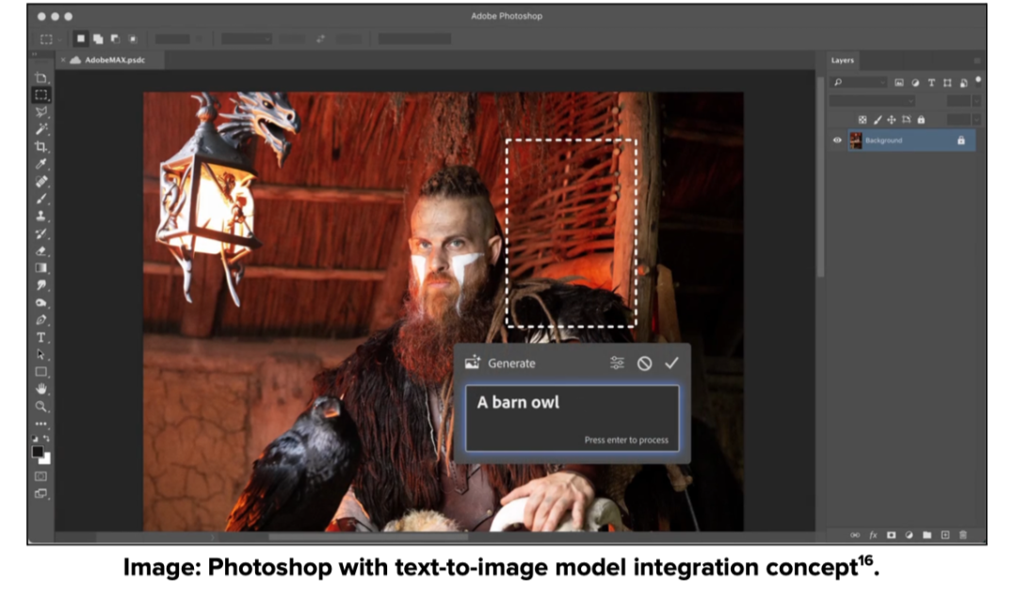Choose Subtract from Selection mode
Viewport: 1017px width, 611px height.
click(116, 39)
